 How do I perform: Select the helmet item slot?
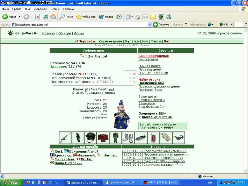(91, 138)
